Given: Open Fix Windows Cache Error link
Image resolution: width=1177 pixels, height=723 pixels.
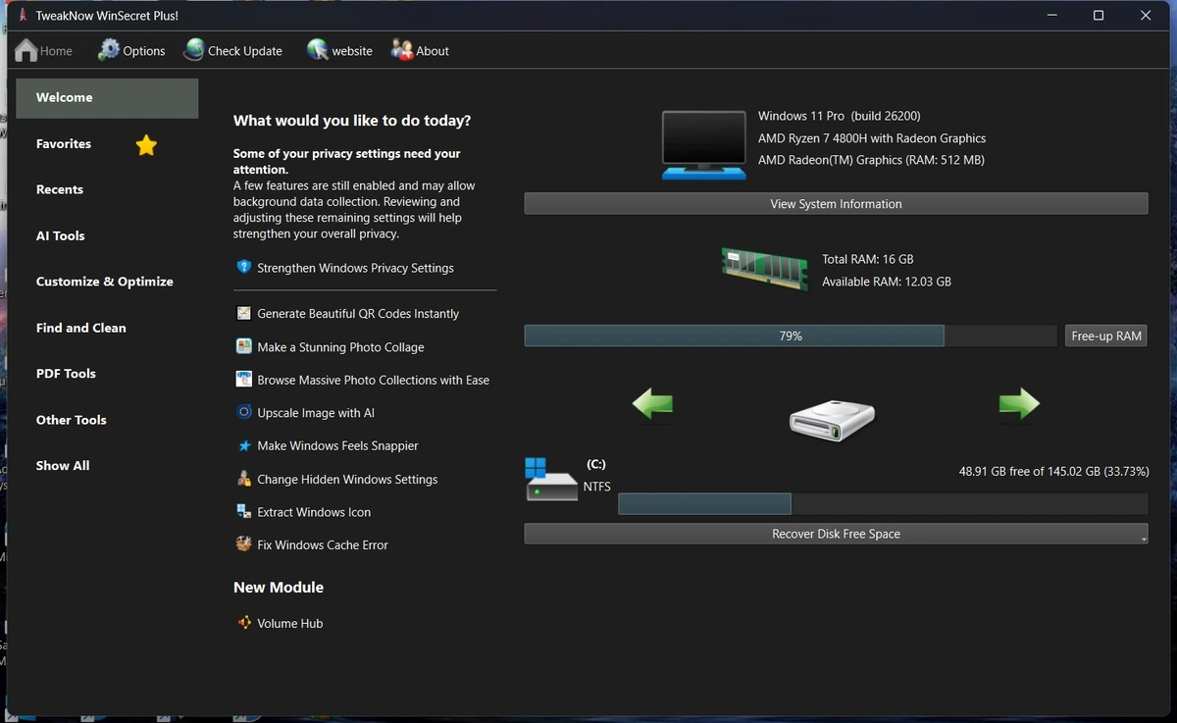Looking at the screenshot, I should (323, 544).
